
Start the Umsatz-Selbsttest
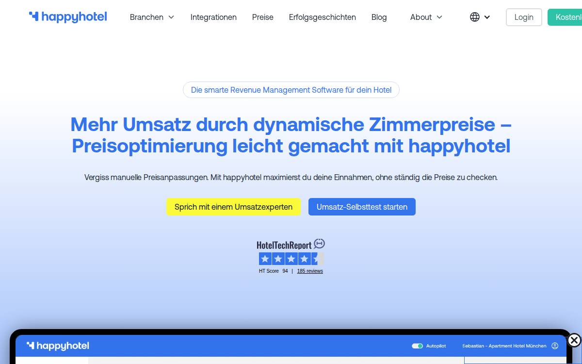(362, 207)
